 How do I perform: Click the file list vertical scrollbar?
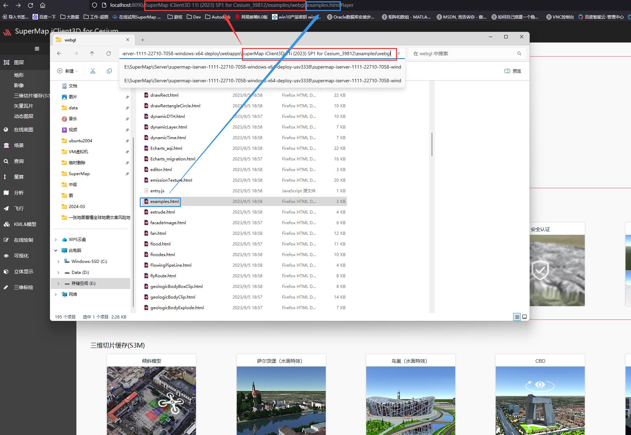coord(432,144)
